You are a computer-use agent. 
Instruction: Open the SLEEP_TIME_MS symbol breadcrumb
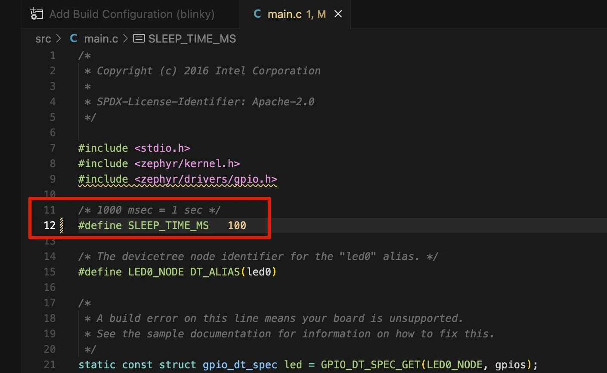(x=192, y=39)
